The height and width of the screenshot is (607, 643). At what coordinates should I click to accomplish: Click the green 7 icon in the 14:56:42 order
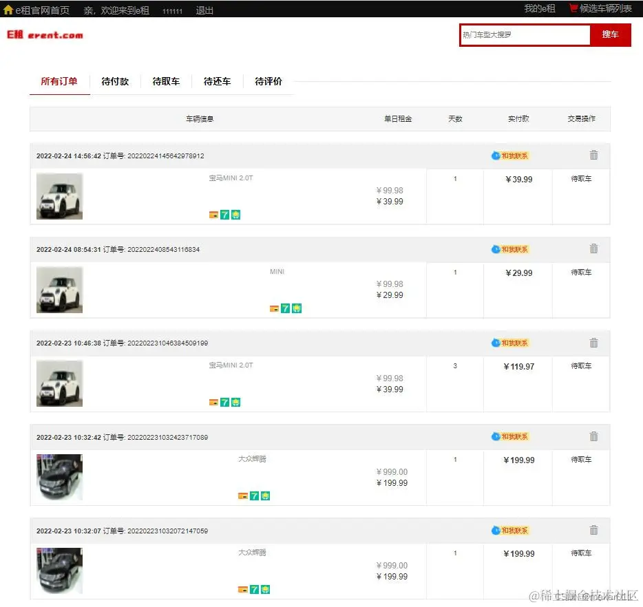pos(224,215)
